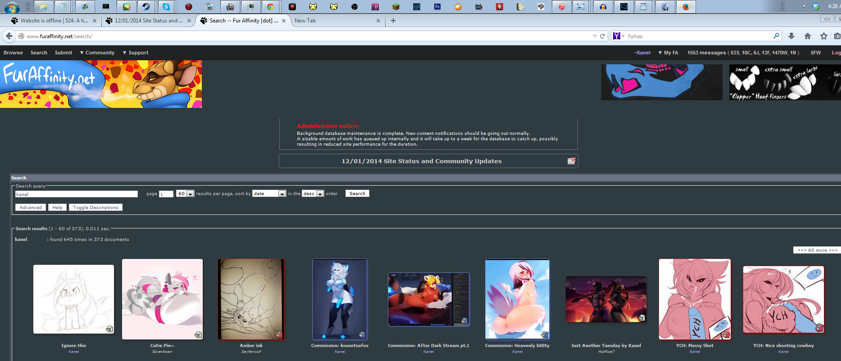Open '12/01/2014 Site Status and Community Updates' link
The height and width of the screenshot is (361, 841).
(x=422, y=161)
